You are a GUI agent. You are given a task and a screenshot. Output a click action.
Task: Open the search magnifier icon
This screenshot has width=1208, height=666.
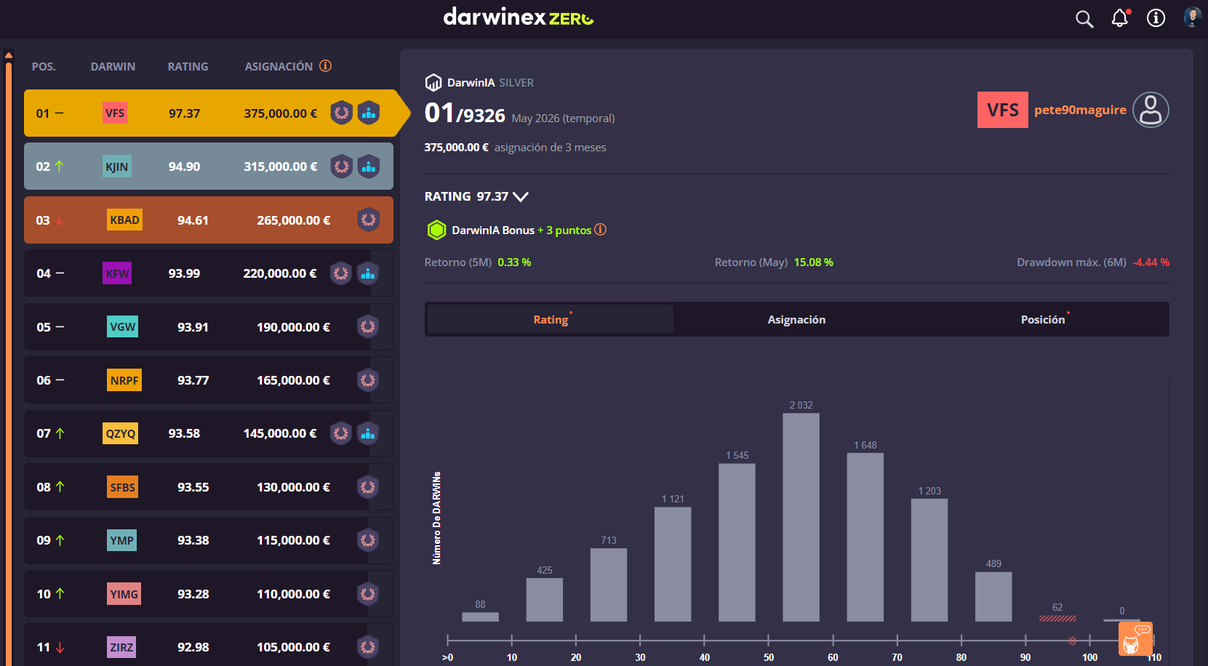pos(1084,19)
